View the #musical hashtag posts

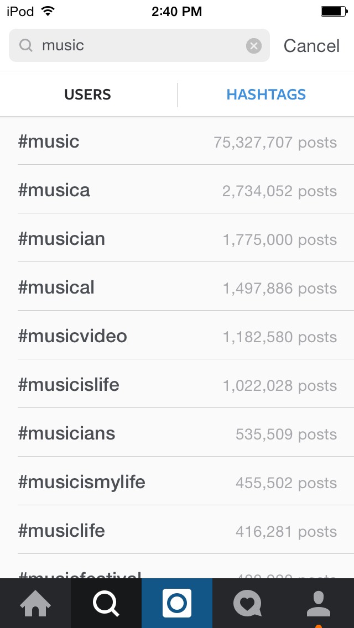coord(177,287)
